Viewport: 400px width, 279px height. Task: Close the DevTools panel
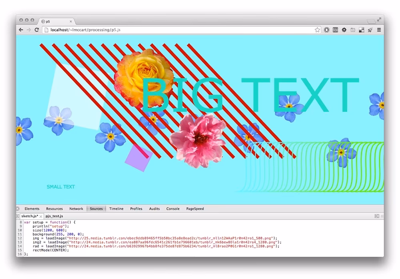[x=18, y=209]
